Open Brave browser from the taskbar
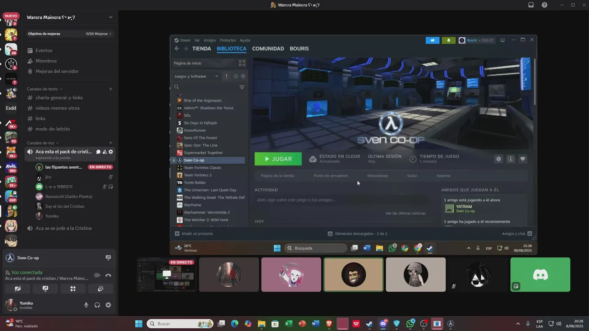589x331 pixels. pos(329,324)
